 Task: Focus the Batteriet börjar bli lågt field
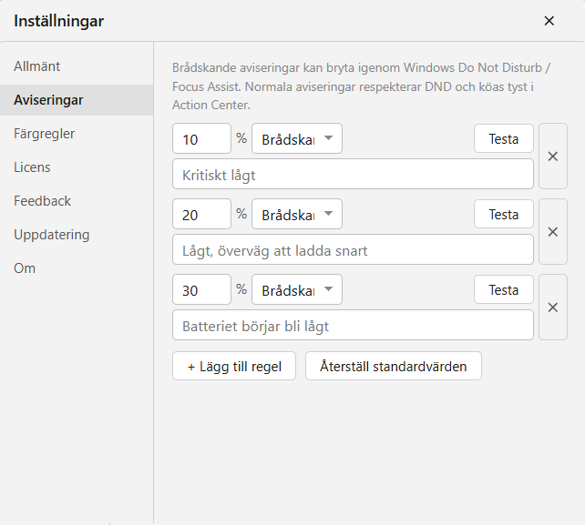click(353, 325)
